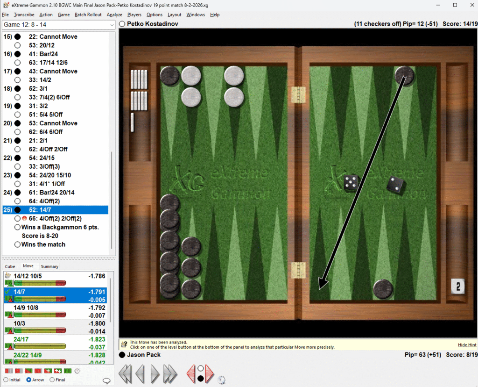
Task: Click the Hide Hint link
Action: 467,344
